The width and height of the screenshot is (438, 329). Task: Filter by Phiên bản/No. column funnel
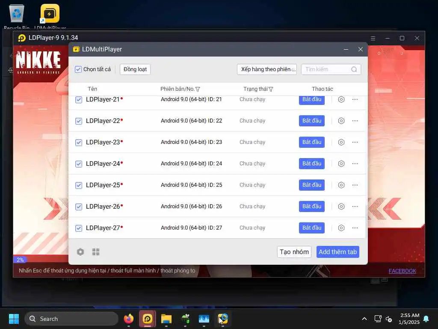[x=198, y=89]
